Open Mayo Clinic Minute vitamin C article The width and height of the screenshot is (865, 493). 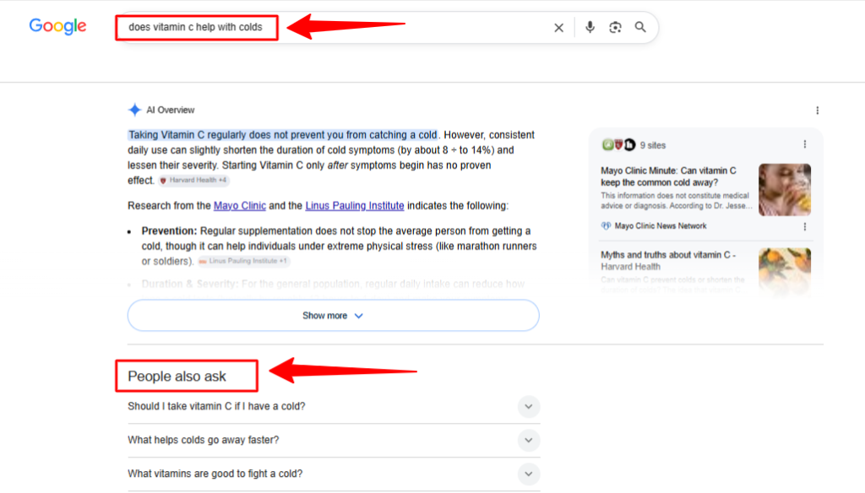(668, 176)
